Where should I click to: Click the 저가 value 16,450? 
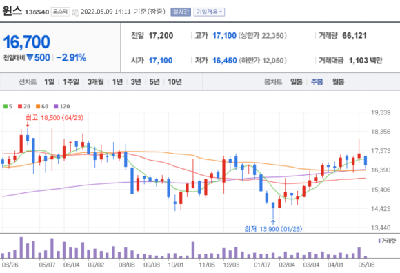coord(225,61)
